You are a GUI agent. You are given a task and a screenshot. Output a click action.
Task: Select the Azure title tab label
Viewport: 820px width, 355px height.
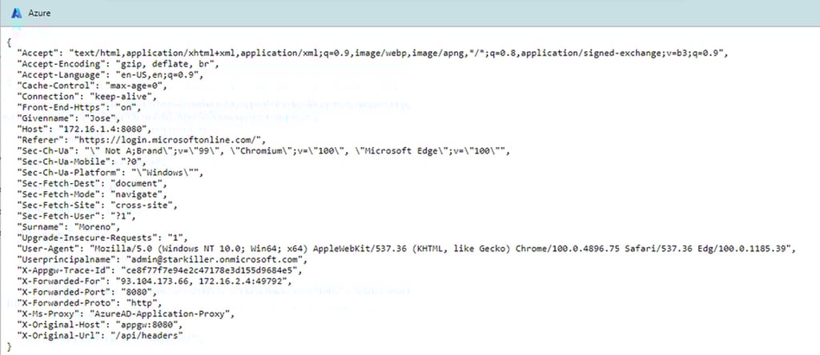42,13
